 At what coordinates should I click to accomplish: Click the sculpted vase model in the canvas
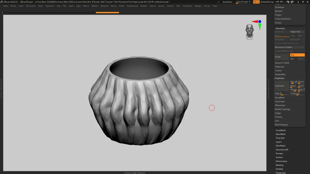tap(138, 101)
